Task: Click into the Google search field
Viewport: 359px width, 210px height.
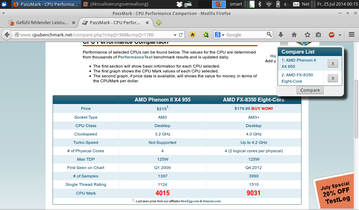Action: pyautogui.click(x=245, y=35)
